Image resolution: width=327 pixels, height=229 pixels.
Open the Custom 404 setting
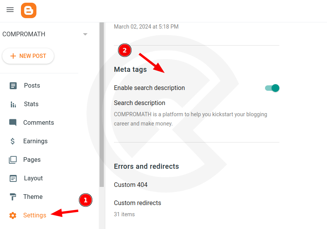pyautogui.click(x=131, y=185)
